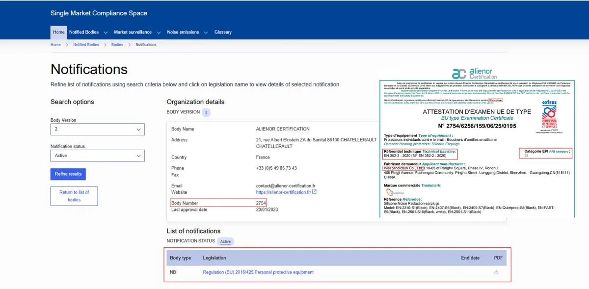Click the Alienor Certification logo

pos(475,74)
